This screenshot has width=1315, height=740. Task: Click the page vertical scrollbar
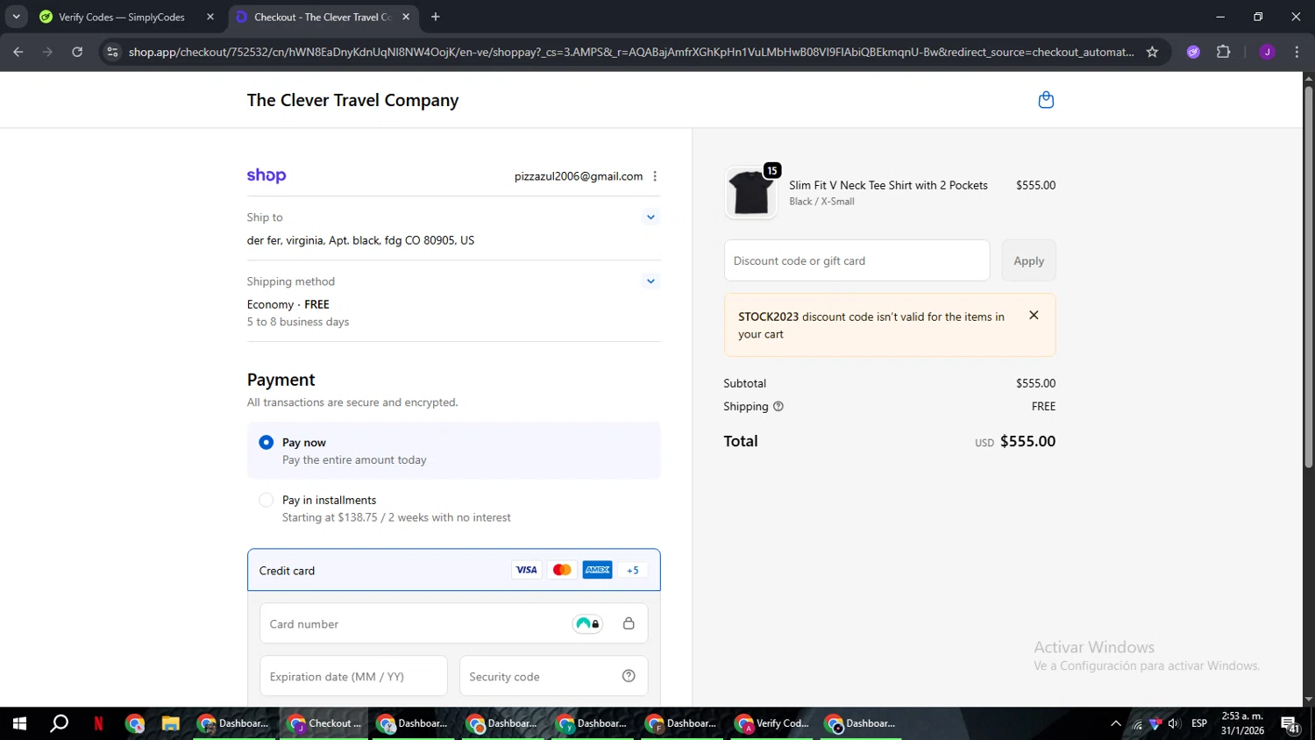(x=1308, y=276)
